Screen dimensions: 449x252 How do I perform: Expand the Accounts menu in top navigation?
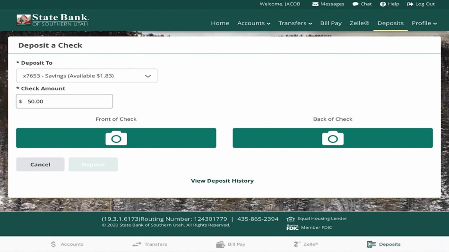(x=254, y=23)
